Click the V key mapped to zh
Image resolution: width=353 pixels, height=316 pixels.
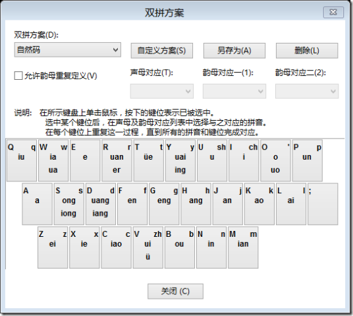click(x=148, y=247)
